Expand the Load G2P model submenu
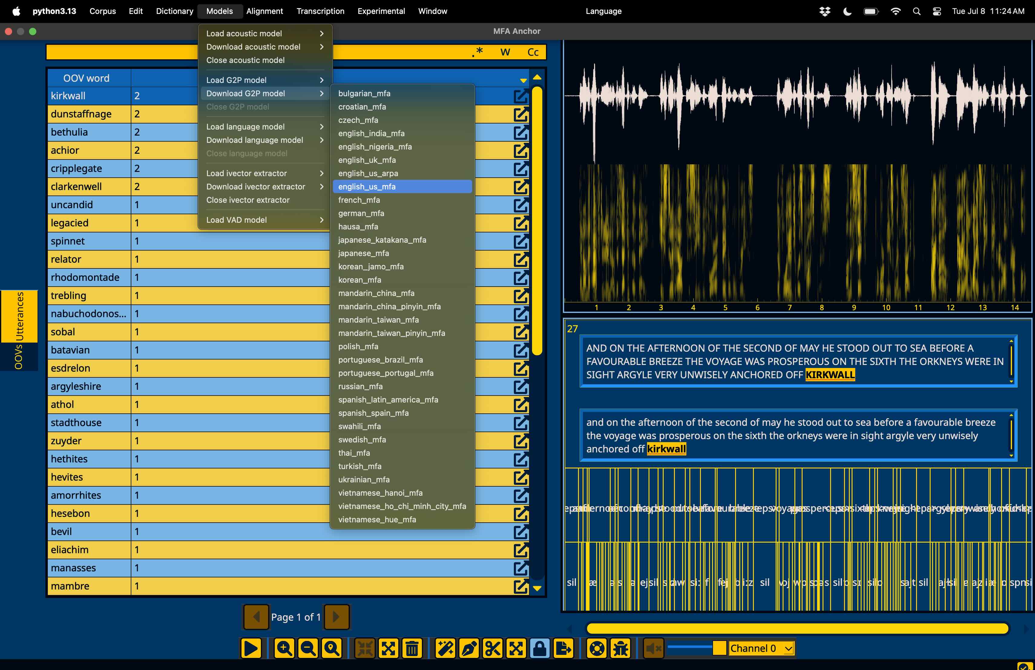Viewport: 1035px width, 670px height. [x=265, y=80]
